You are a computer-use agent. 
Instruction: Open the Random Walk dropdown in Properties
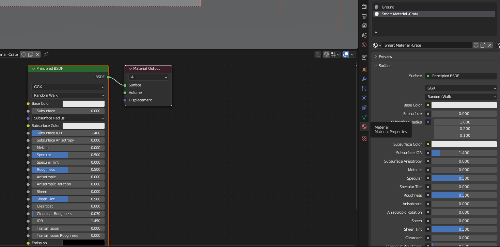461,97
